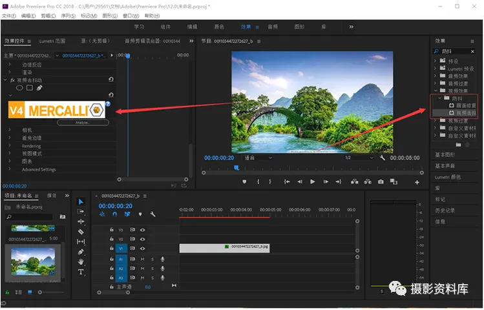Hide track V1 with its eye icon
This screenshot has height=310, width=484.
point(142,248)
